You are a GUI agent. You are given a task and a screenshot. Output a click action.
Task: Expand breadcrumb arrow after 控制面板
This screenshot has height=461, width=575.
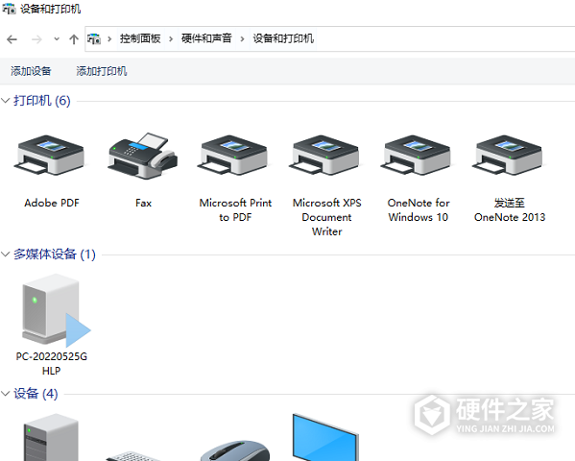click(x=171, y=38)
